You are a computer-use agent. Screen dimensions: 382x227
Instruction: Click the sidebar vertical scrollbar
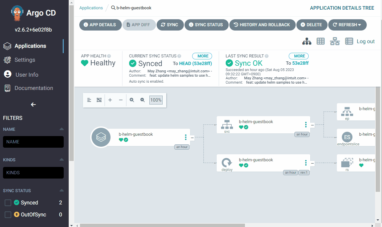71,83
